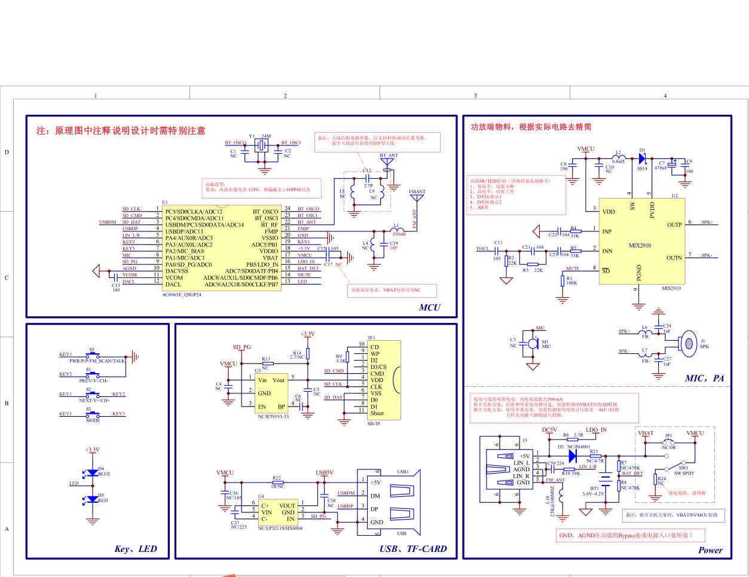The width and height of the screenshot is (749, 577).
Task: Click the BT1 3.4V~4.2V battery symbol
Action: click(x=606, y=479)
